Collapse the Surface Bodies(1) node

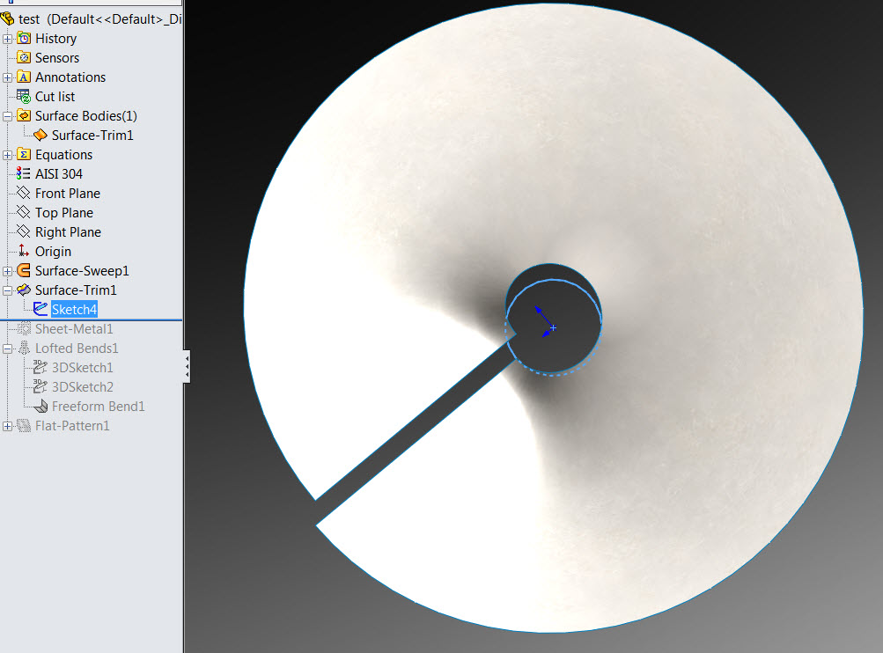7,116
